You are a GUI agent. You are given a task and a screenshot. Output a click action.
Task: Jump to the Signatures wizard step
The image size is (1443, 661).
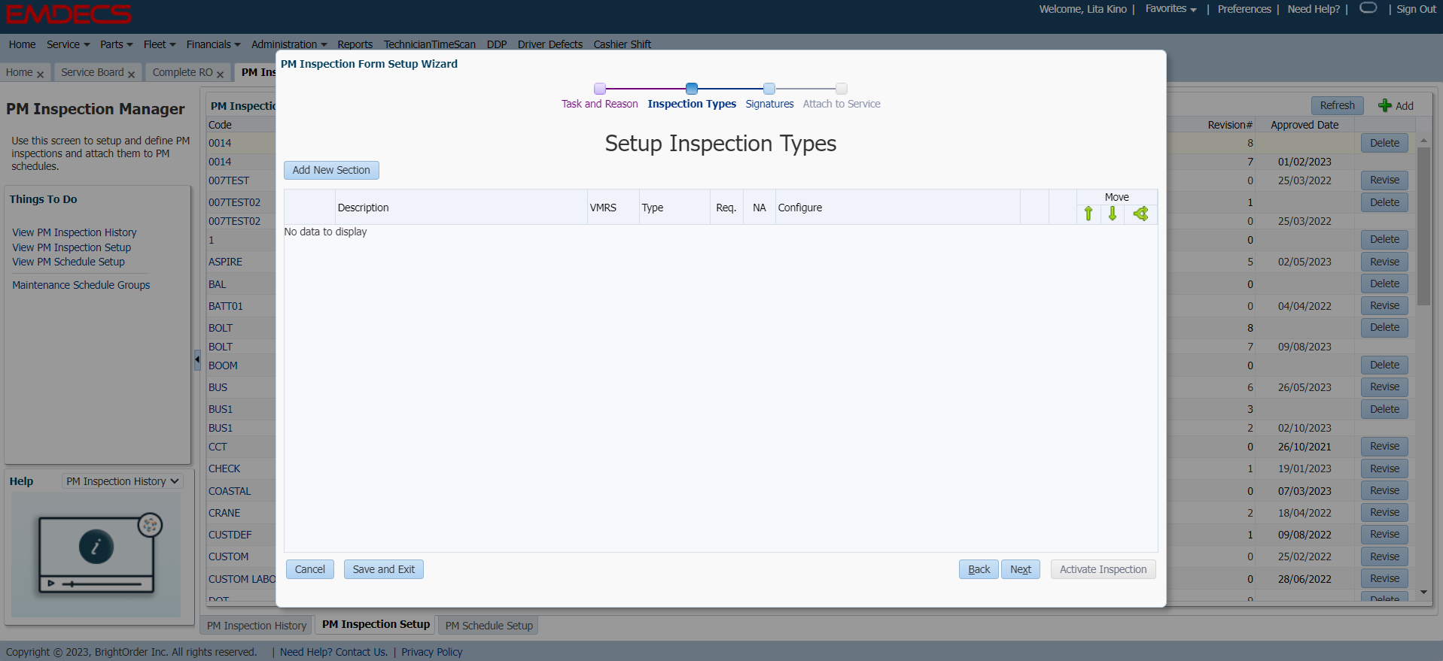click(x=769, y=104)
